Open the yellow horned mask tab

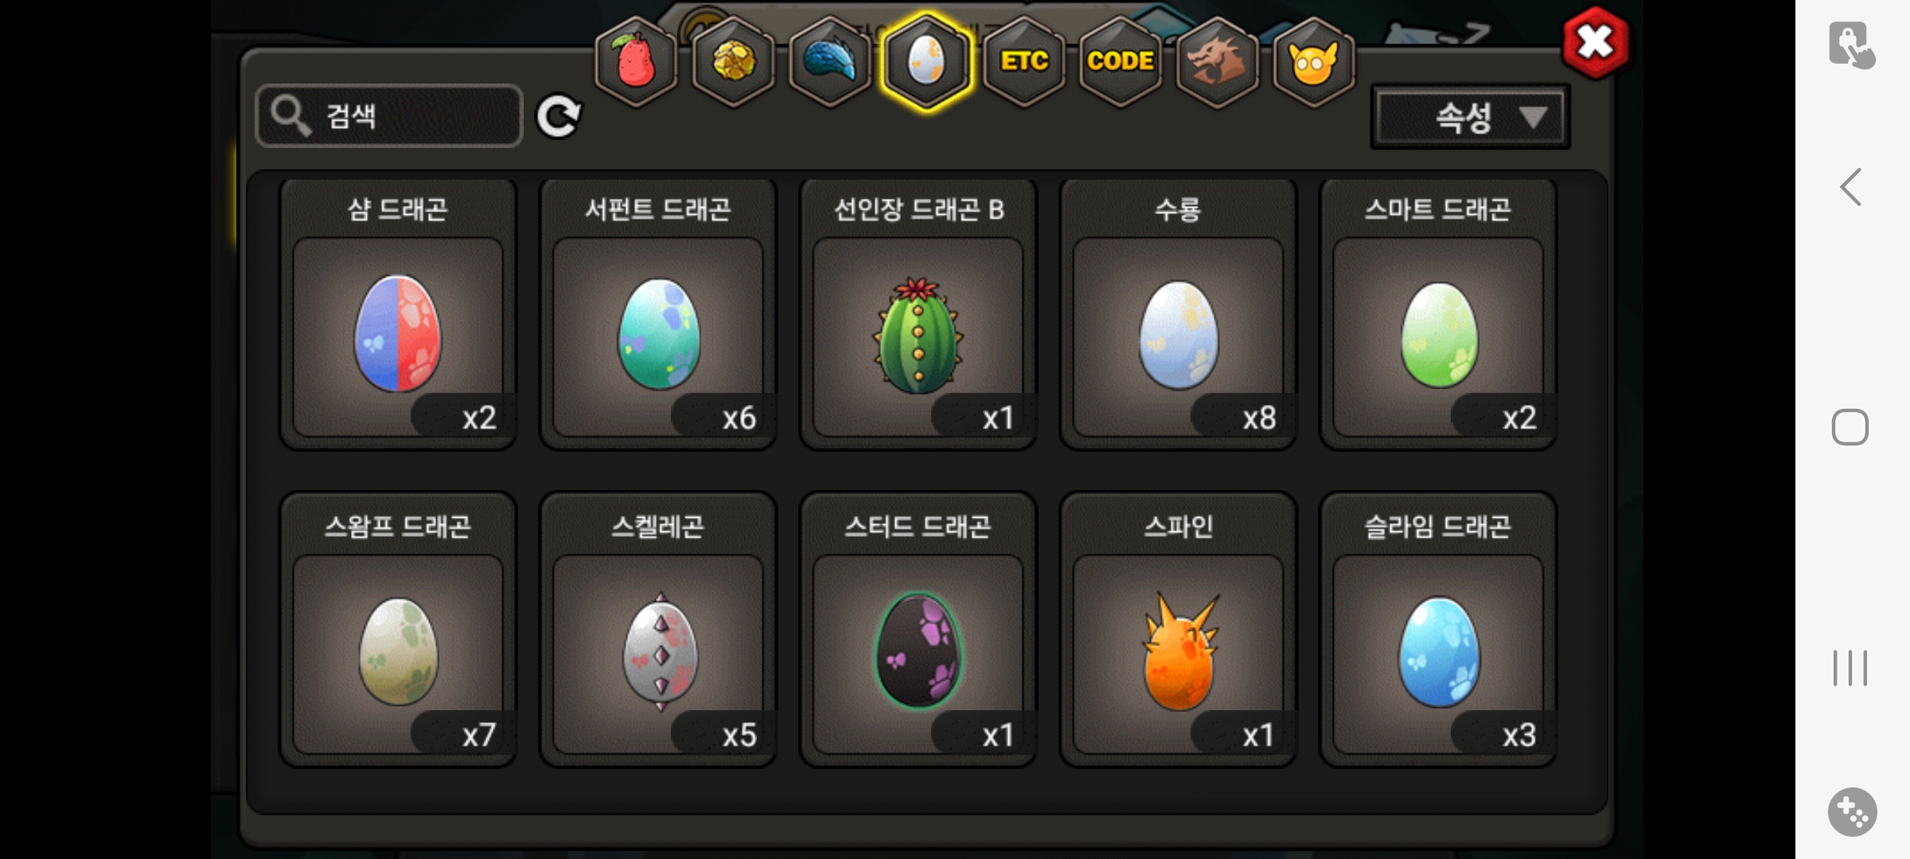(x=1314, y=61)
